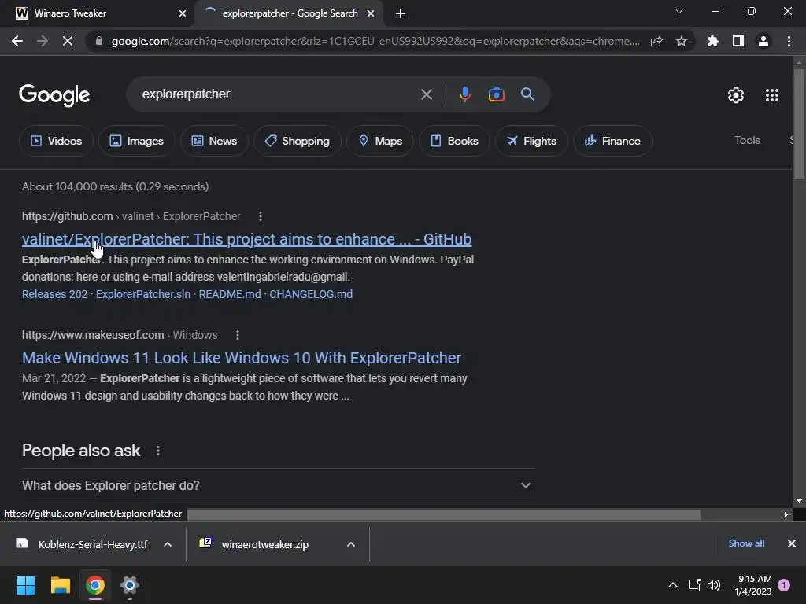Filter results by Flights
Image resolution: width=806 pixels, height=604 pixels.
[531, 141]
